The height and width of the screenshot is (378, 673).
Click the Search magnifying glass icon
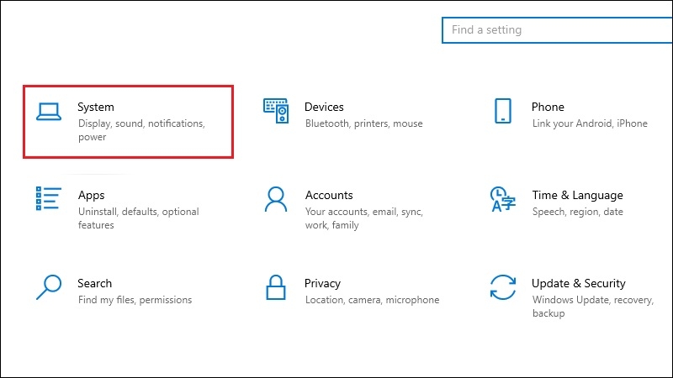point(49,287)
